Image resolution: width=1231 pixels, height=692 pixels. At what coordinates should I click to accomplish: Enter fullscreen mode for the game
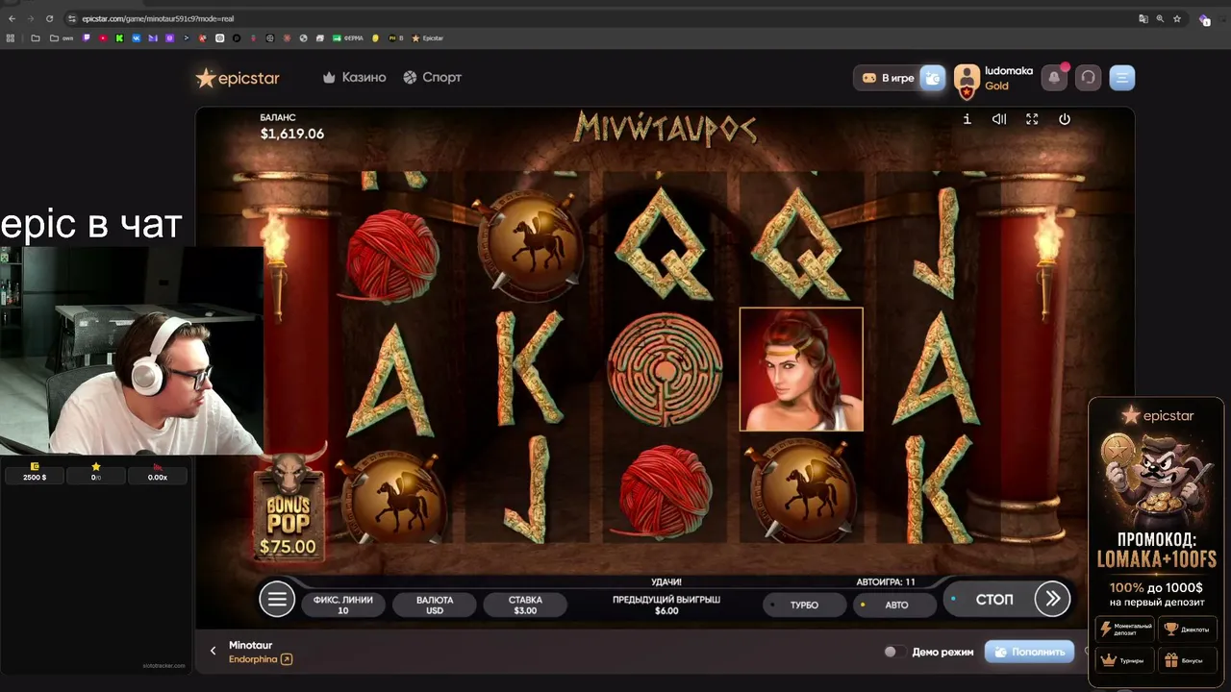pos(1032,119)
